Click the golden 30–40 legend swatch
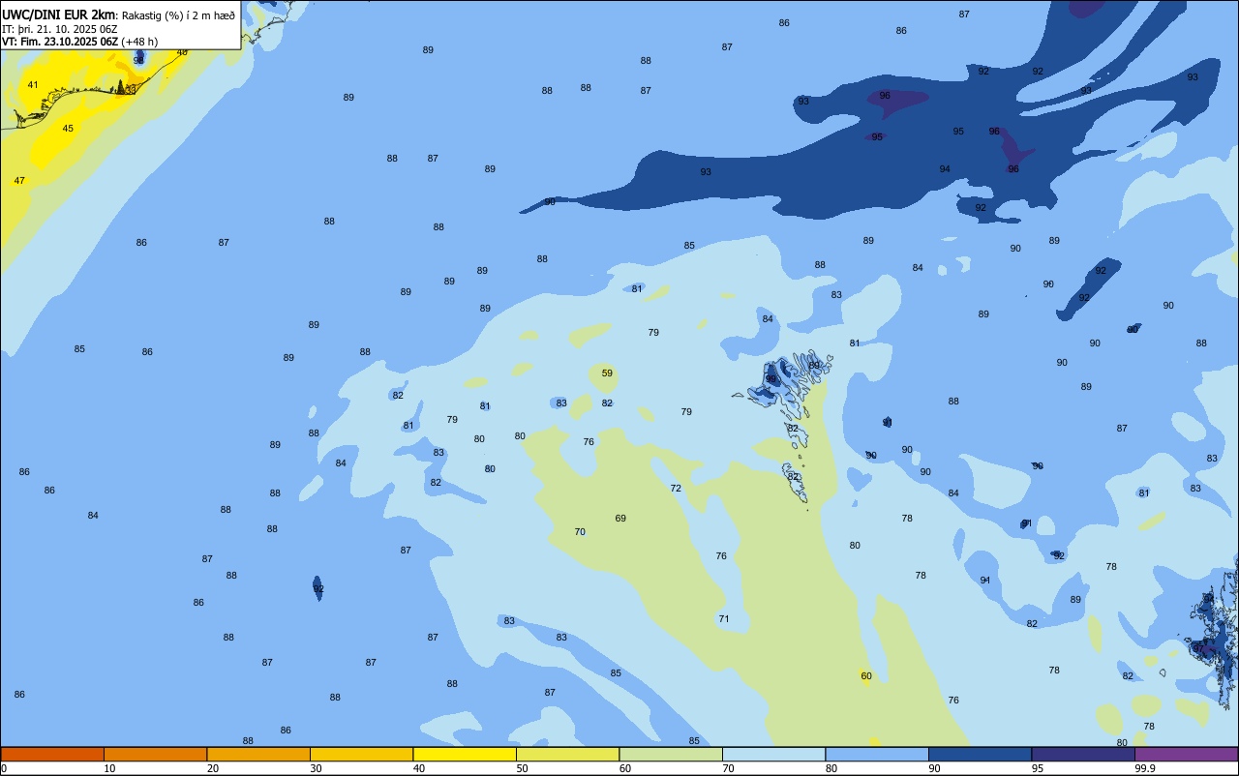Viewport: 1239px width, 776px height. [x=361, y=754]
